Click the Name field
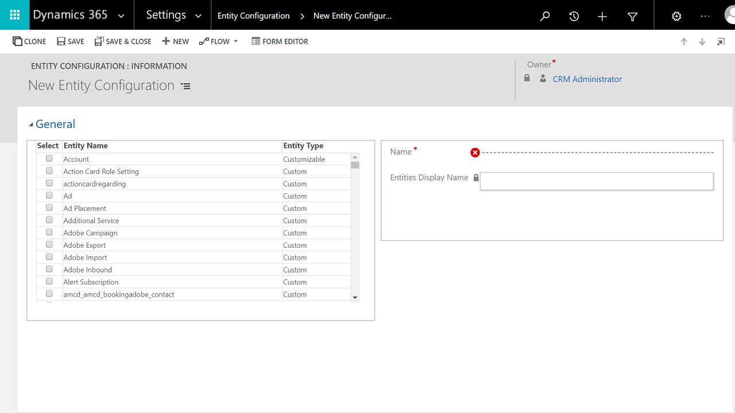 [x=597, y=153]
